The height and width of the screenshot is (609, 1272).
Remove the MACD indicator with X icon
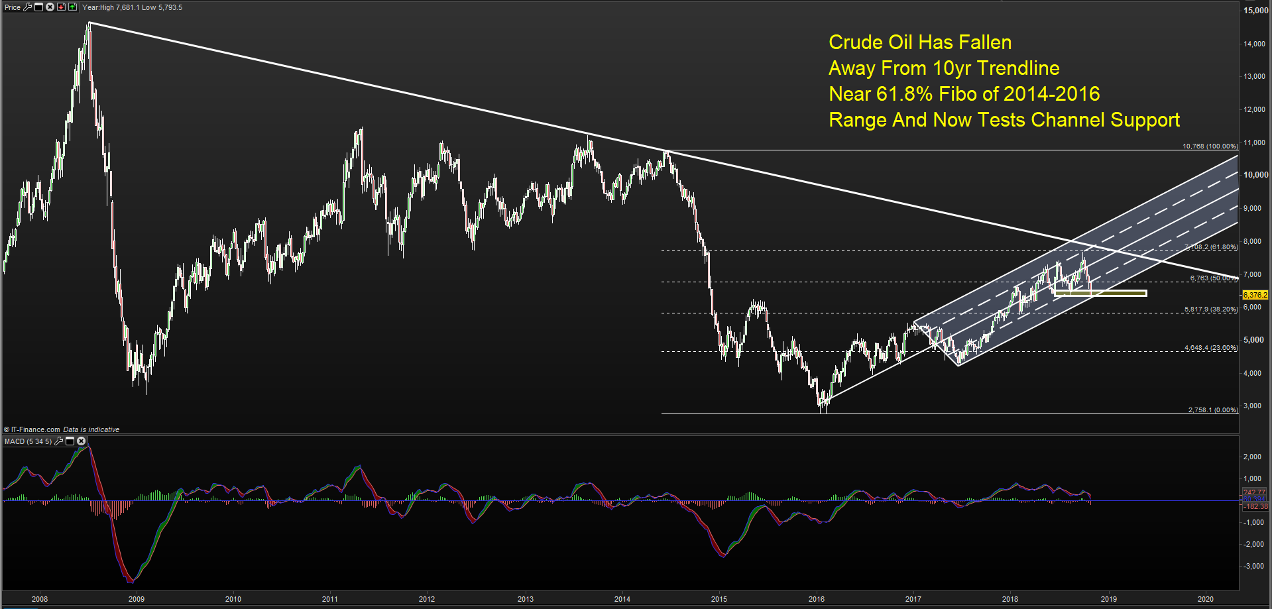point(81,441)
